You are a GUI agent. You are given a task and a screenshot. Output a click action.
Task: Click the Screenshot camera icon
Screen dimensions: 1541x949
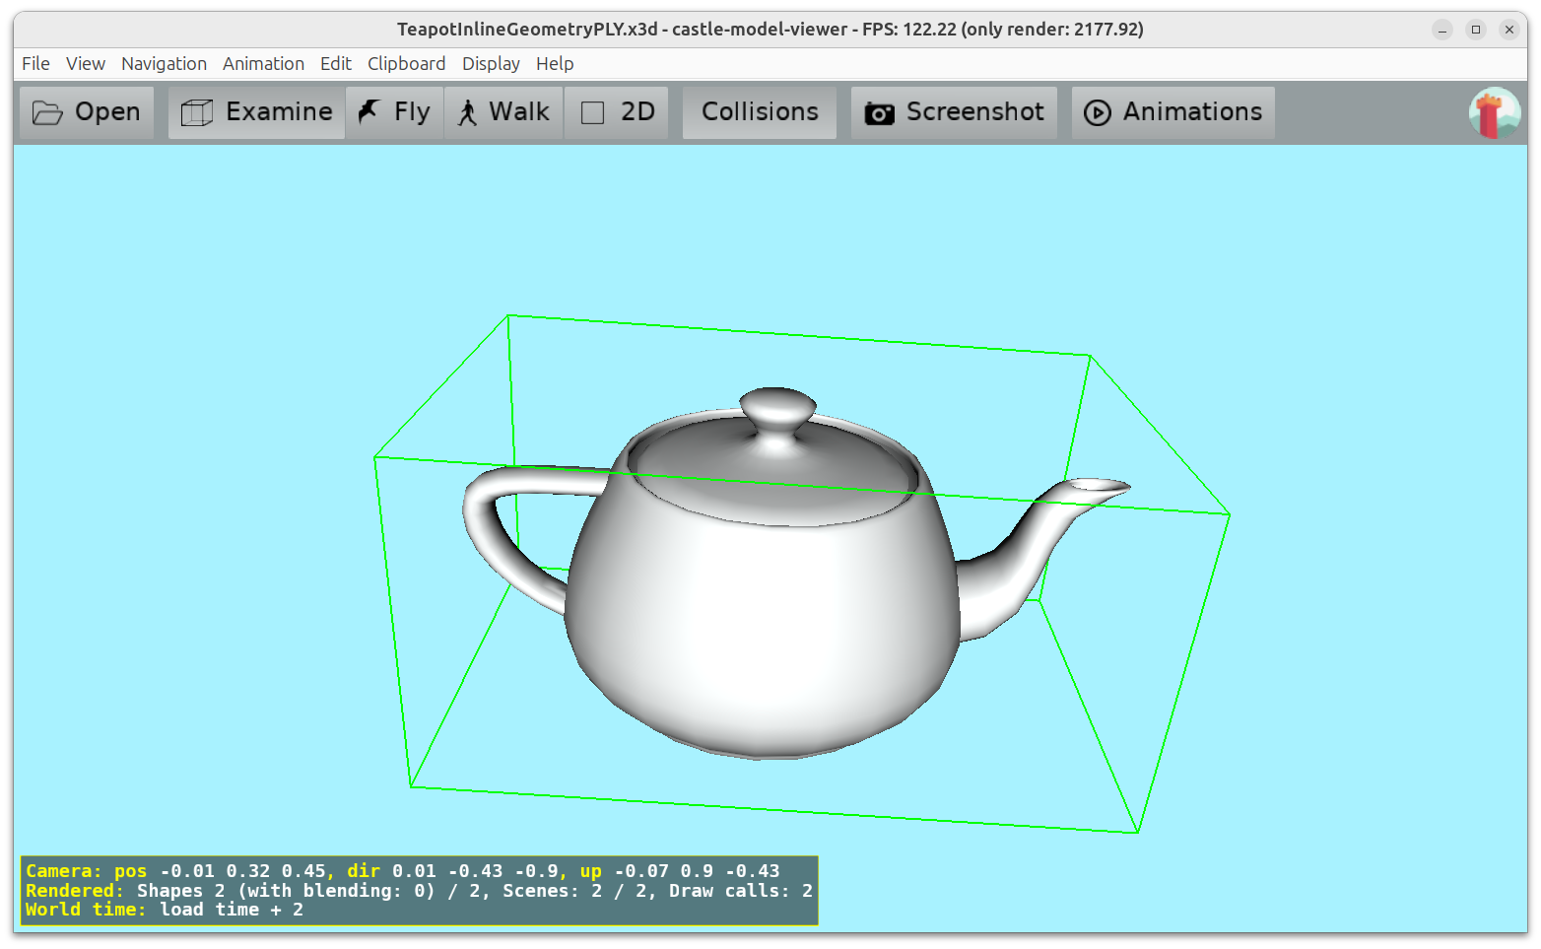879,113
